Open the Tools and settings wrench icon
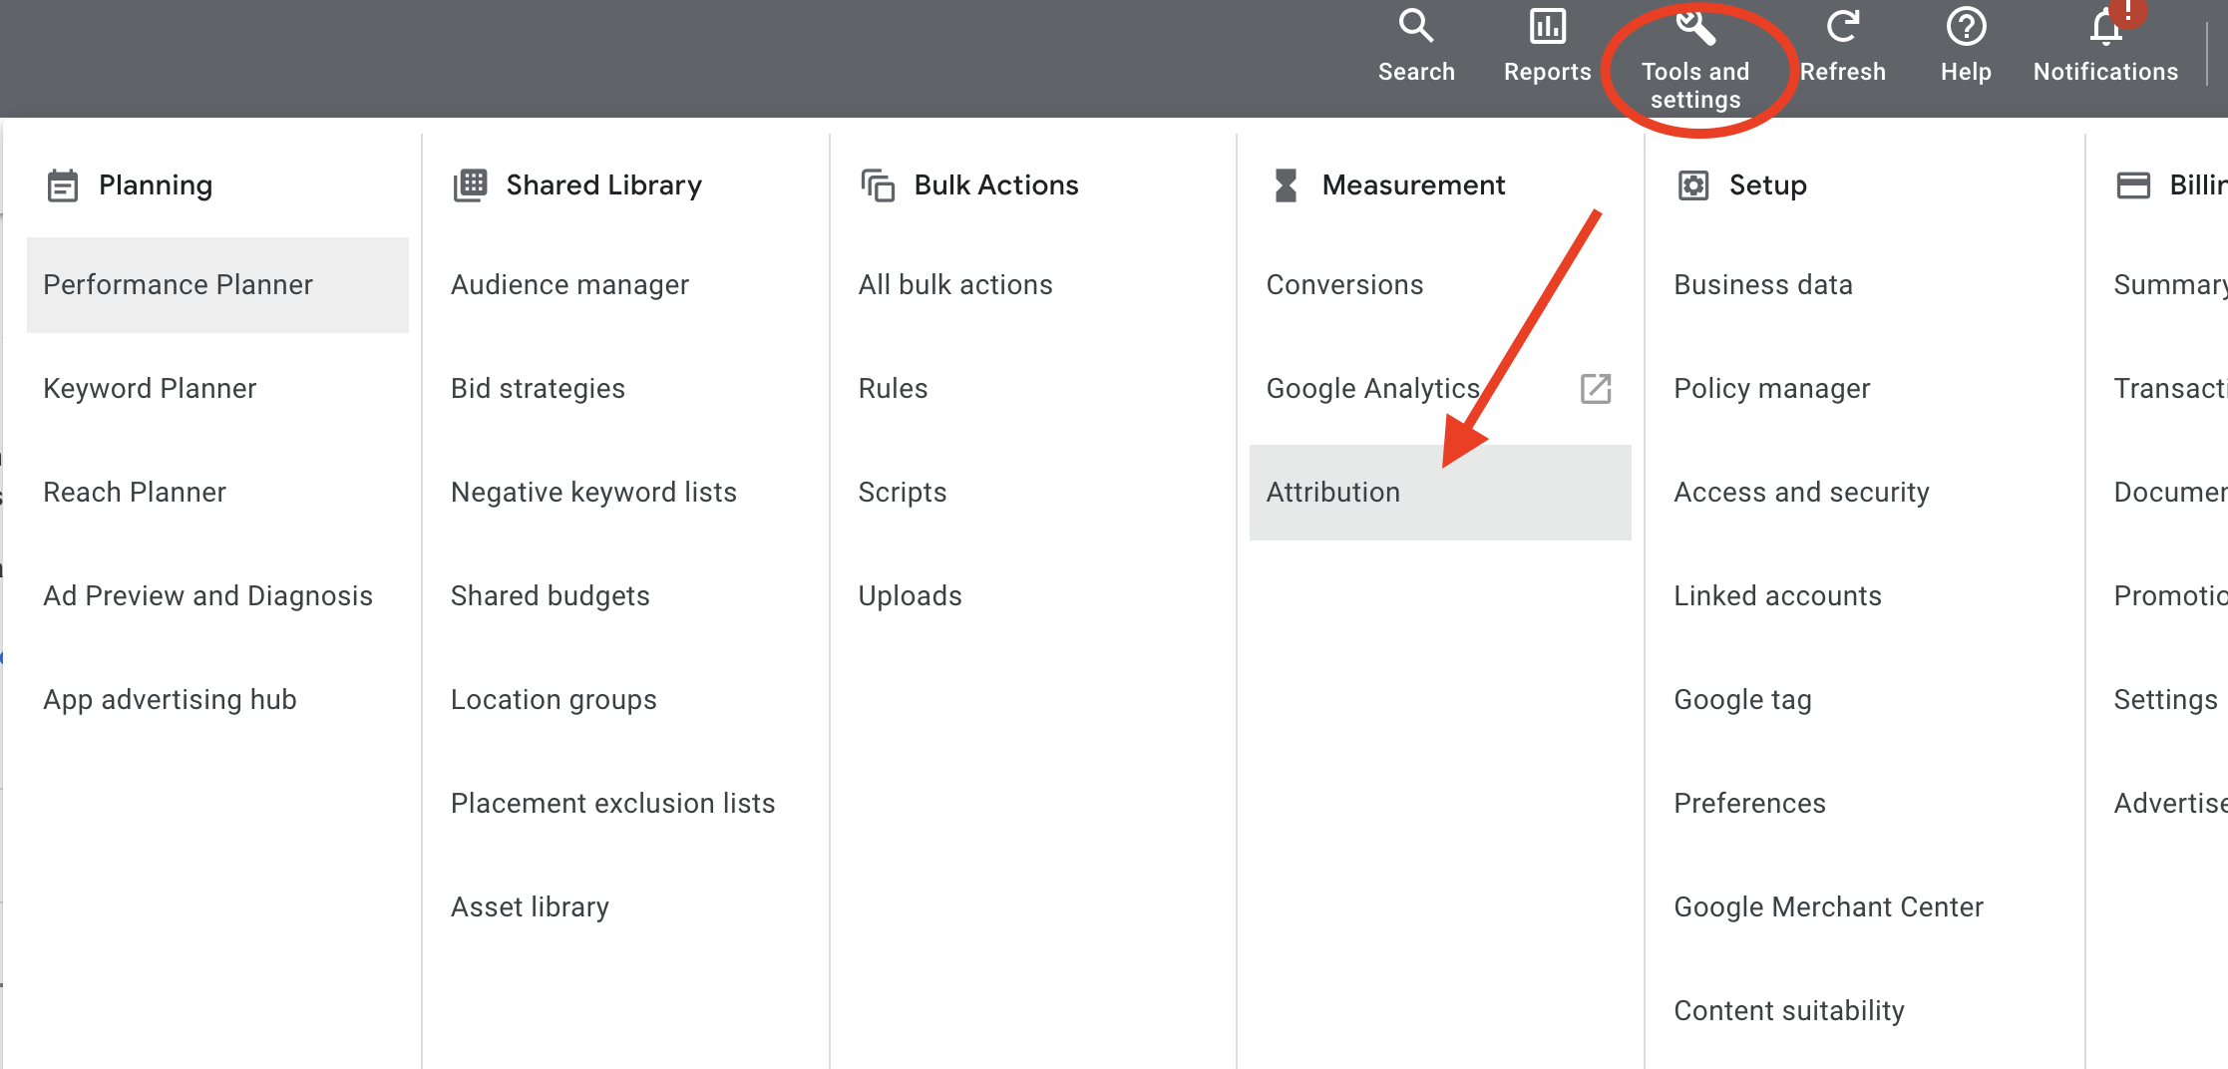This screenshot has width=2228, height=1069. [x=1695, y=27]
